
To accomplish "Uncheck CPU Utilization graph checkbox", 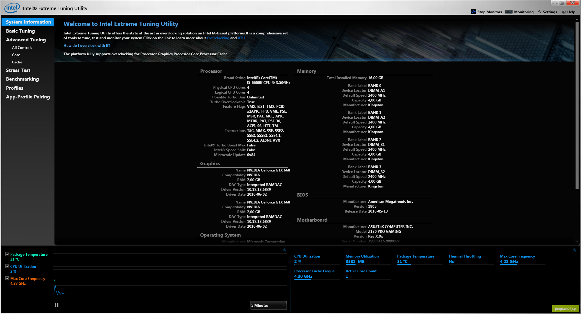I will tap(7, 266).
